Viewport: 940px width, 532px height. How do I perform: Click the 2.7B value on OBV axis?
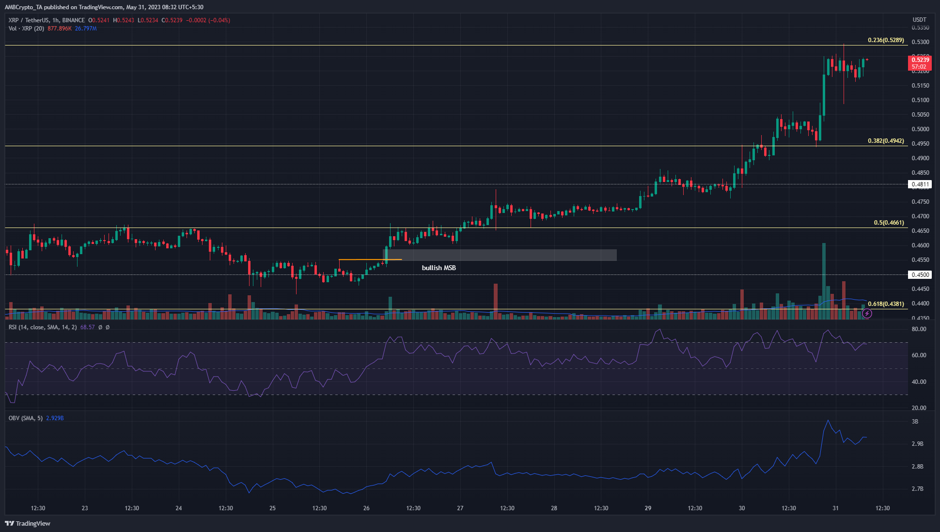[x=917, y=489]
